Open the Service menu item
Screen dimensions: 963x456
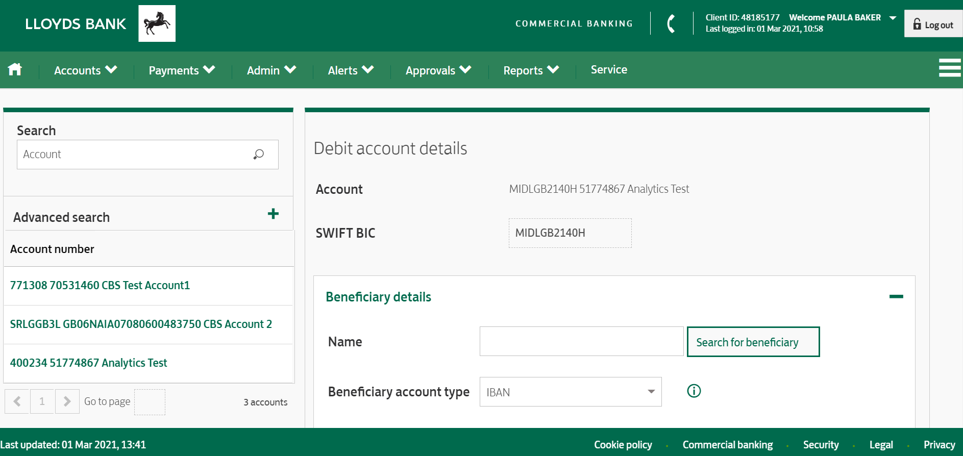coord(609,69)
